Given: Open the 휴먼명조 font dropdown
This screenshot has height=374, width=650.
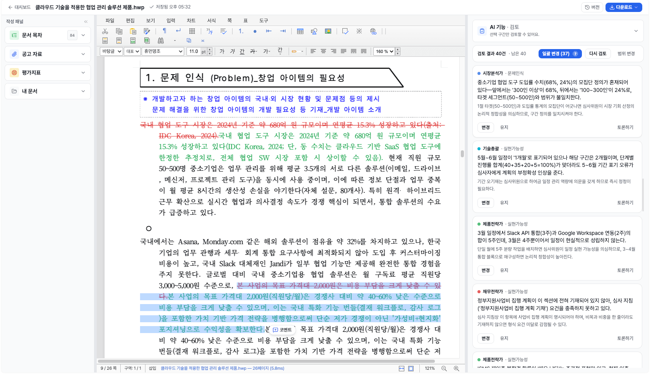Looking at the screenshot, I should [x=163, y=51].
